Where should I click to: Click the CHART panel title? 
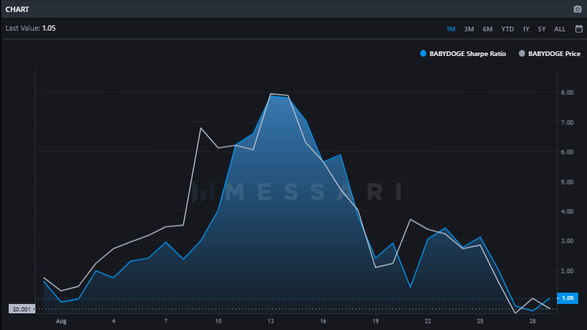tap(17, 9)
